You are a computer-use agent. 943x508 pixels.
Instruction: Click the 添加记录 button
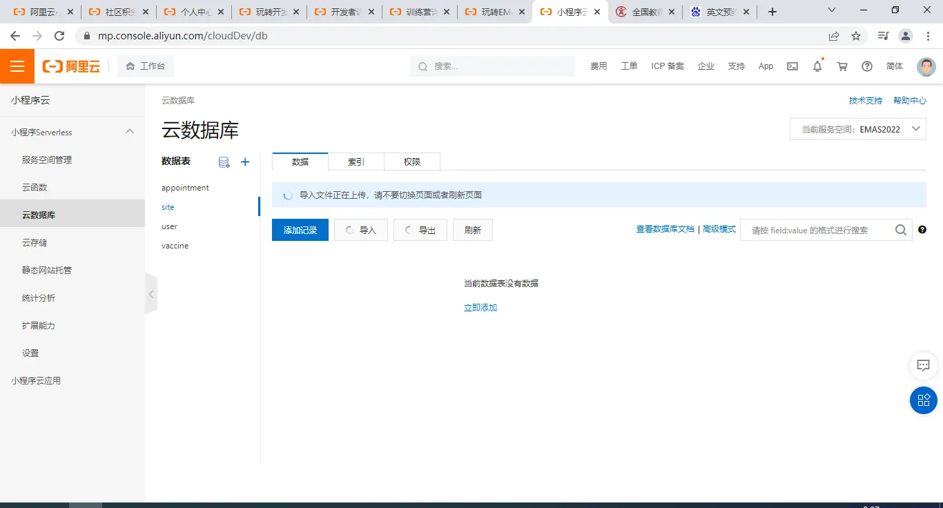(x=300, y=230)
